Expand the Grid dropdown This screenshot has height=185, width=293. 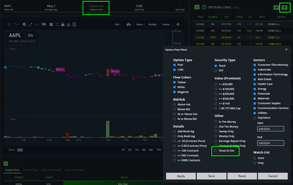(118, 24)
